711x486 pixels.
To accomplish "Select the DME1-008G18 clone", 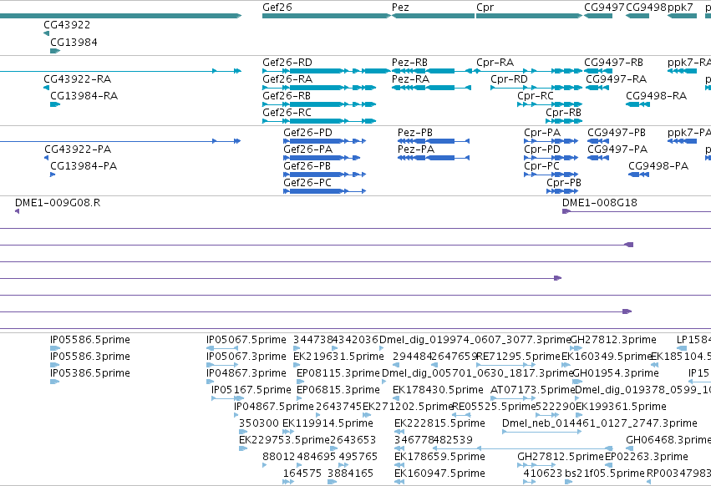I will 637,211.
